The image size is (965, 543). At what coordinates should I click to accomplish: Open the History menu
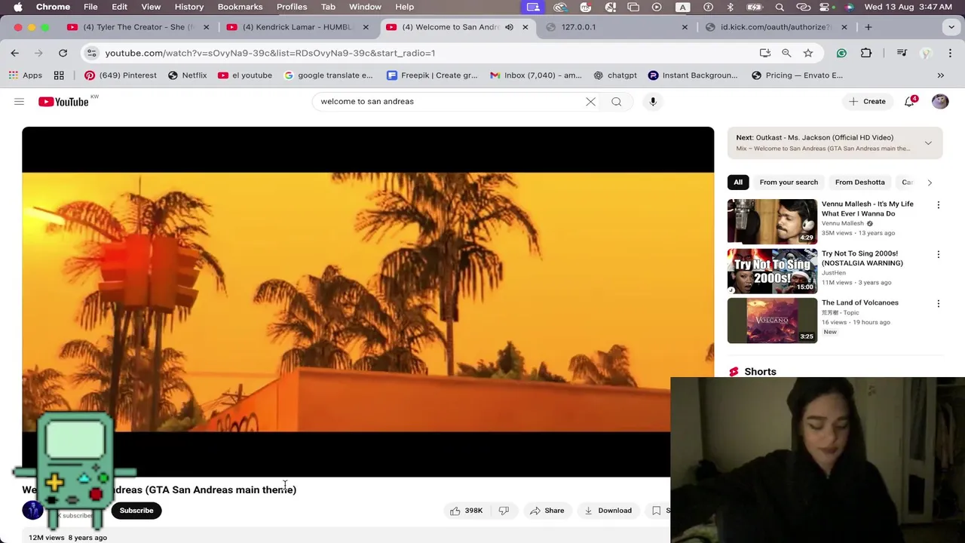click(189, 7)
